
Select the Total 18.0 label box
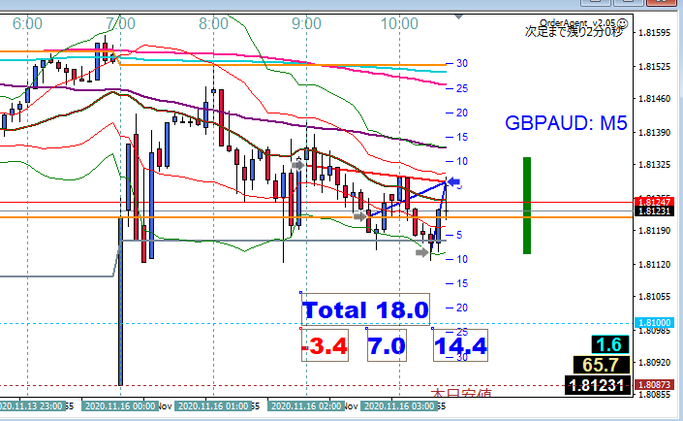[365, 309]
